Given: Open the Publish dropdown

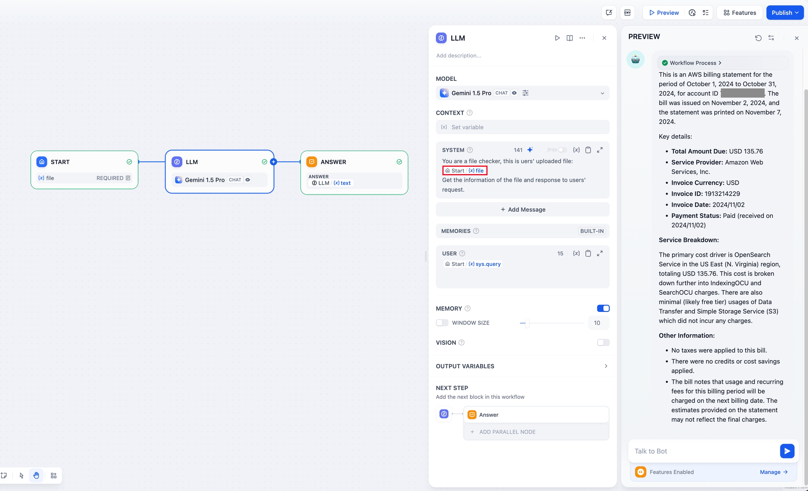Looking at the screenshot, I should 785,13.
